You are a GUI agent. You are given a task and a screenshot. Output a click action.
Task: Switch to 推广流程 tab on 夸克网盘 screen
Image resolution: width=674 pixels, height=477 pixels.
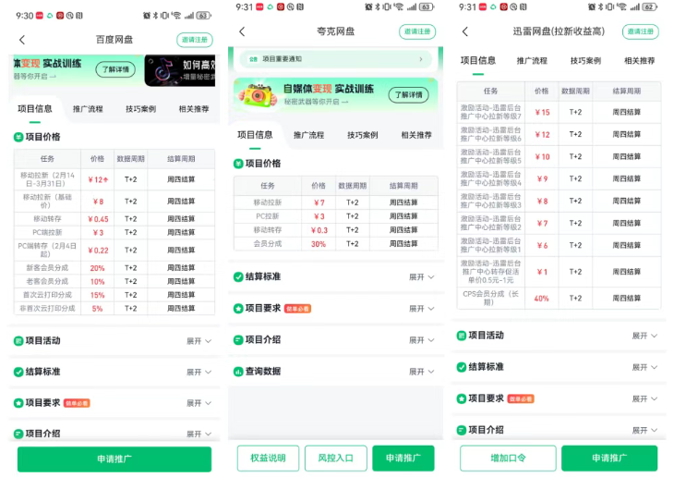(308, 135)
